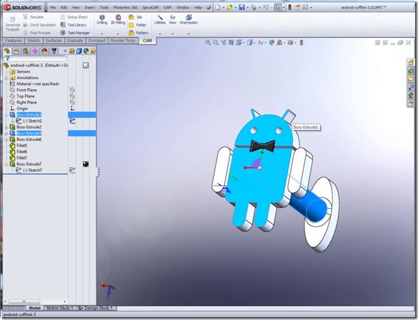Click the Open file icon

coord(229,7)
